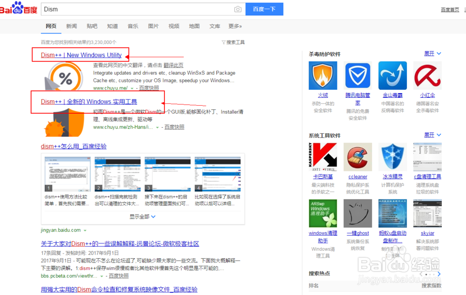
Task: Click the funnel icon beside 搜索工具
Action: click(x=224, y=42)
